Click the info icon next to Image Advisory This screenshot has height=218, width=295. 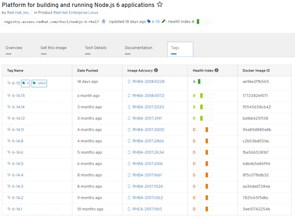click(156, 70)
